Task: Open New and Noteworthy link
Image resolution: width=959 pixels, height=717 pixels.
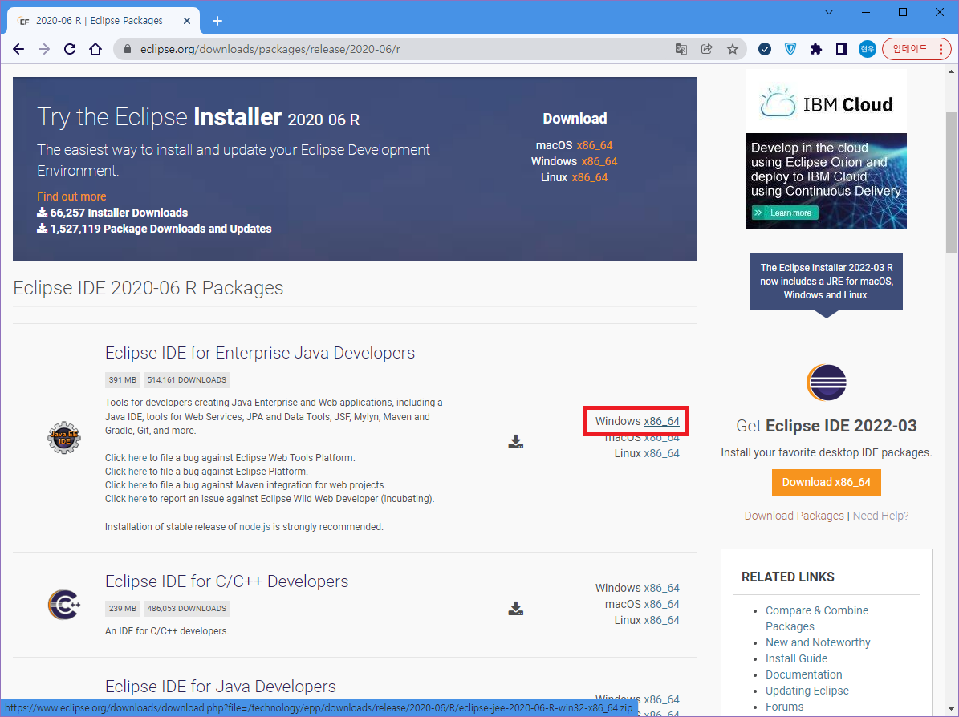Action: tap(818, 642)
